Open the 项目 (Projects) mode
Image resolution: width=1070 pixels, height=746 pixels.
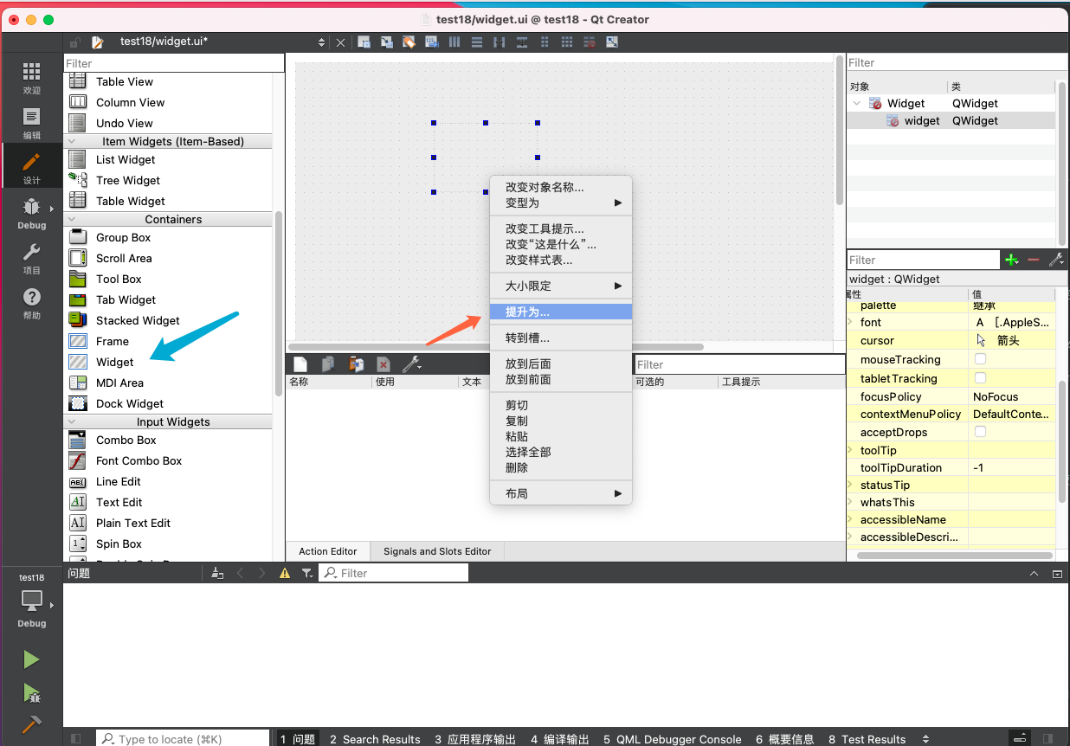click(31, 259)
